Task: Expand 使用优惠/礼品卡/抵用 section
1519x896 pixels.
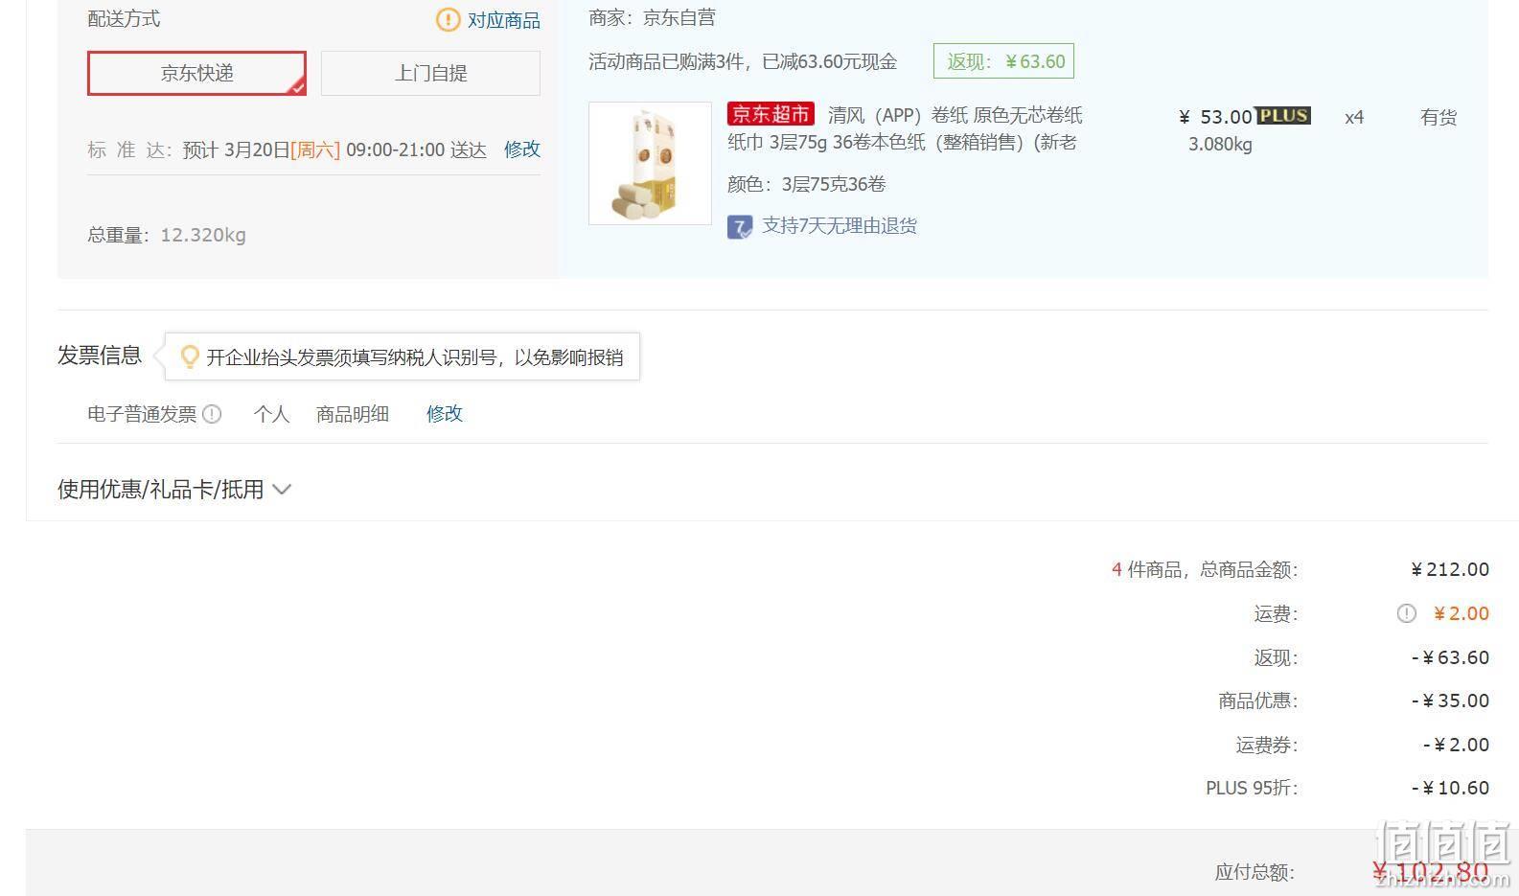Action: pos(174,490)
